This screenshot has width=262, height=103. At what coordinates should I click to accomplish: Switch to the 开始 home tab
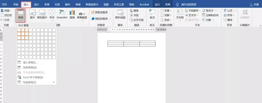tap(16, 5)
